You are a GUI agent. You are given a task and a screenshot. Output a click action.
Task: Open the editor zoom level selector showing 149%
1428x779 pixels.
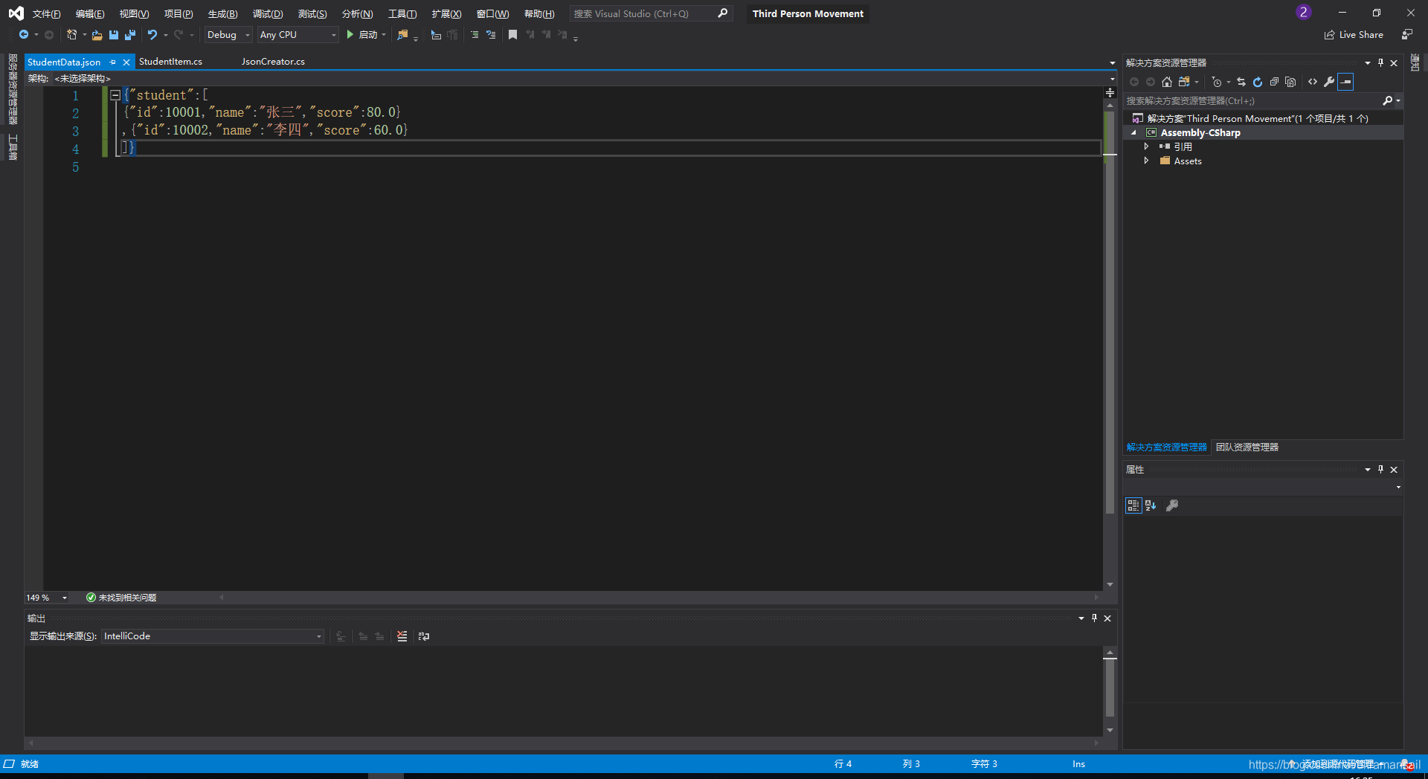46,597
